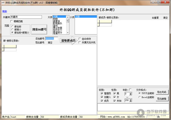Viewport: 171px width, 120px height.
Task: Focus the group number field showing 8888888
Action: point(51,38)
